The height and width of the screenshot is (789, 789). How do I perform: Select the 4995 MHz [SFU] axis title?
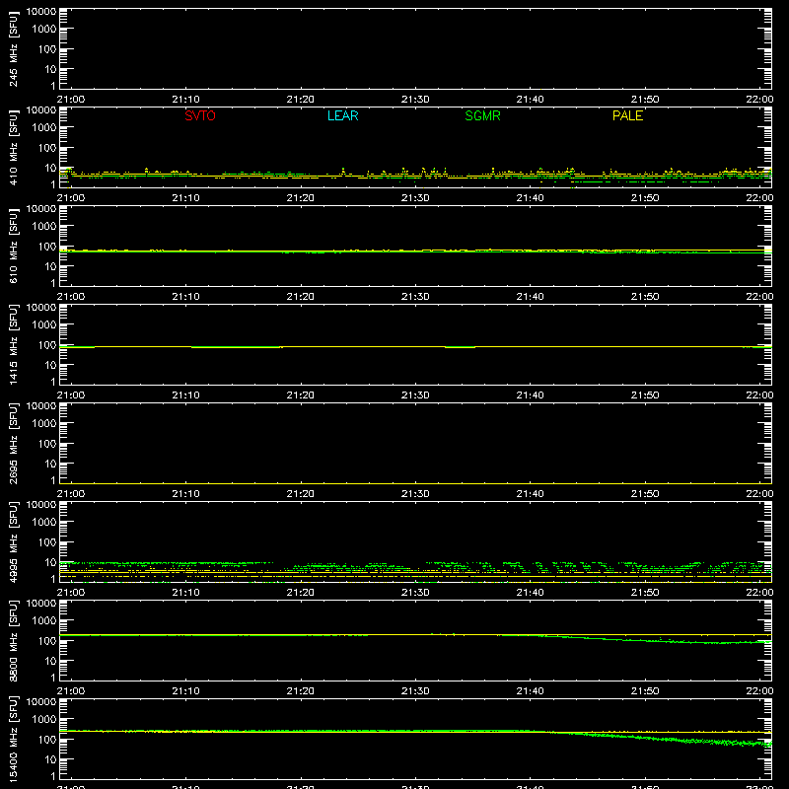coord(13,541)
